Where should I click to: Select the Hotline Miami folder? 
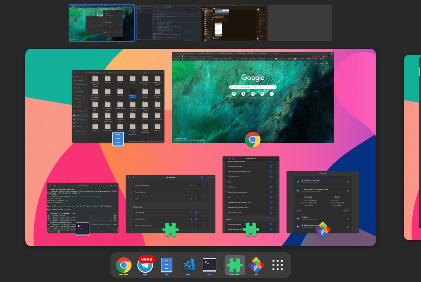pos(120,106)
